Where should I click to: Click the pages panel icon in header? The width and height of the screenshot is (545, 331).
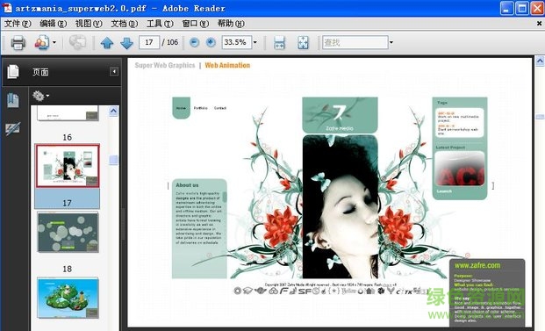(13, 72)
